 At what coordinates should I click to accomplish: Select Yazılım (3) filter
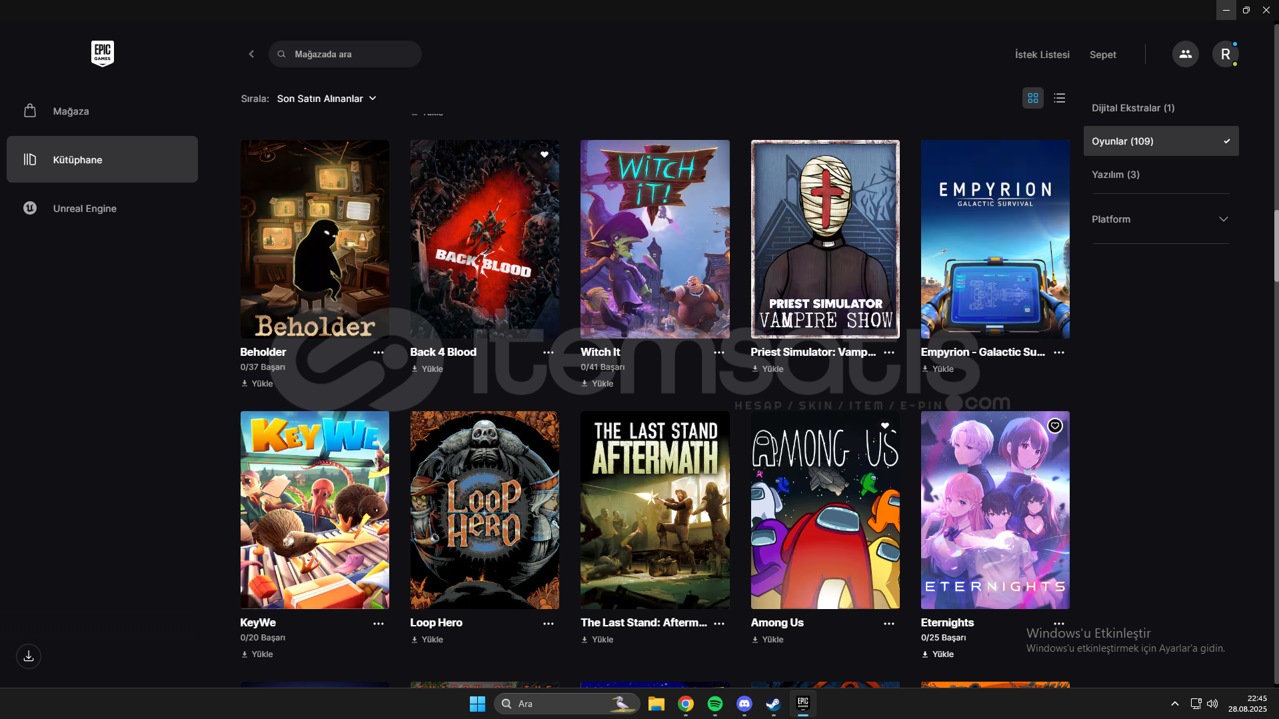(1115, 175)
